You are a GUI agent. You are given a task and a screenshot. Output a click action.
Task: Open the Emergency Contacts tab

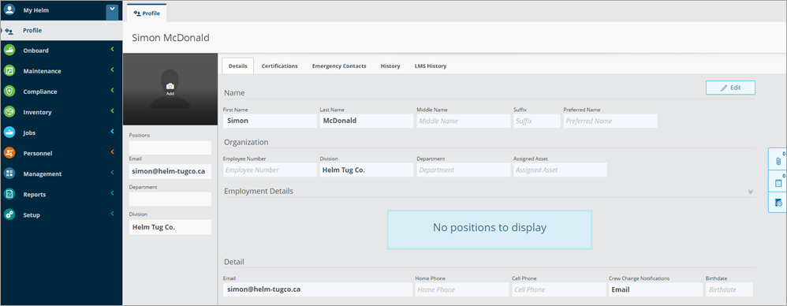click(x=339, y=65)
